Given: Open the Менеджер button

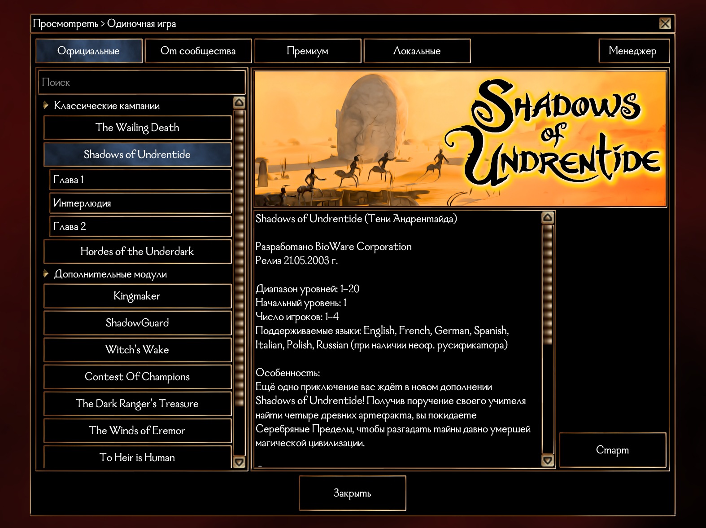Looking at the screenshot, I should (634, 51).
